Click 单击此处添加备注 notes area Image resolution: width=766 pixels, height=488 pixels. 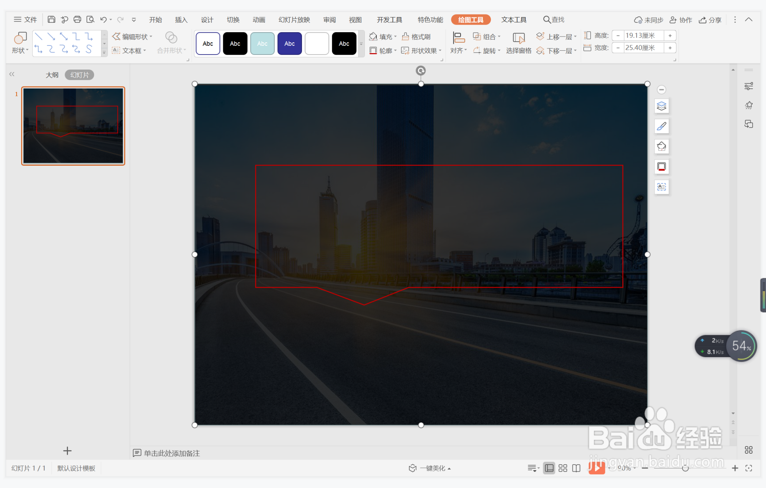coord(172,453)
